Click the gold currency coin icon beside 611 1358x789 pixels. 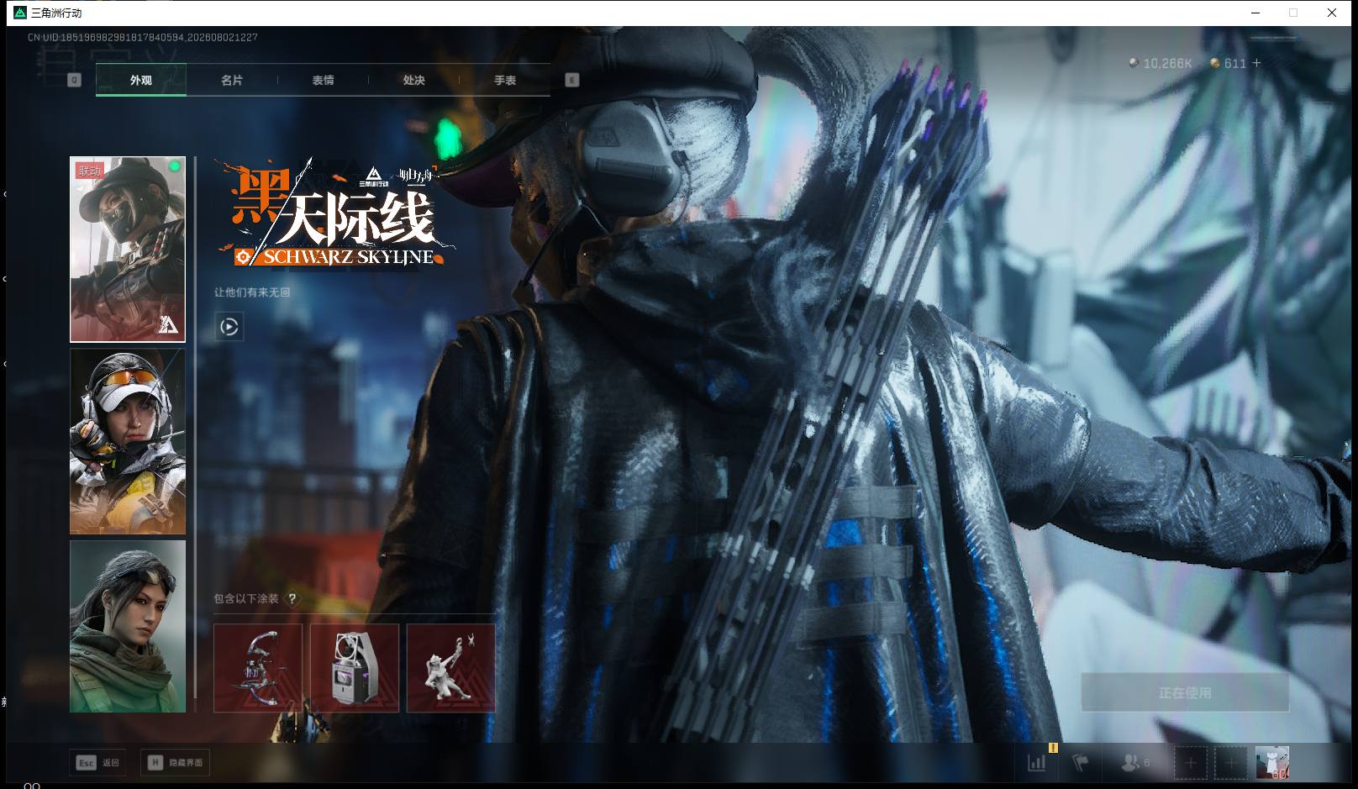(x=1214, y=63)
